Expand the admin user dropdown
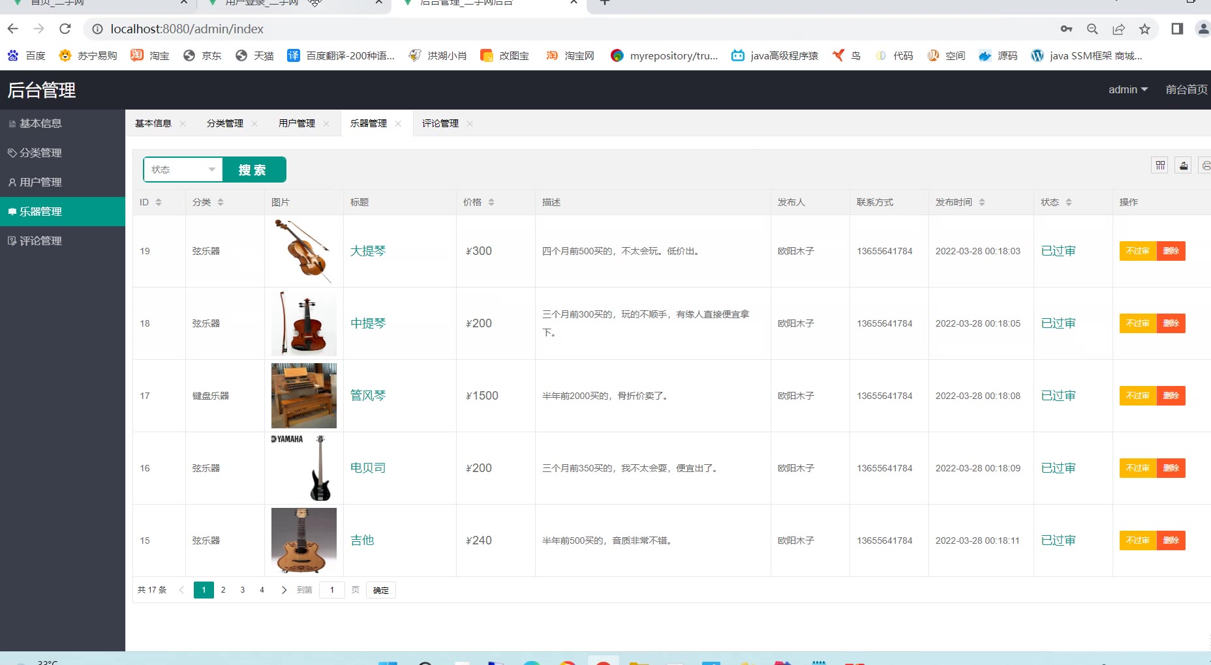The image size is (1211, 665). pos(1128,90)
